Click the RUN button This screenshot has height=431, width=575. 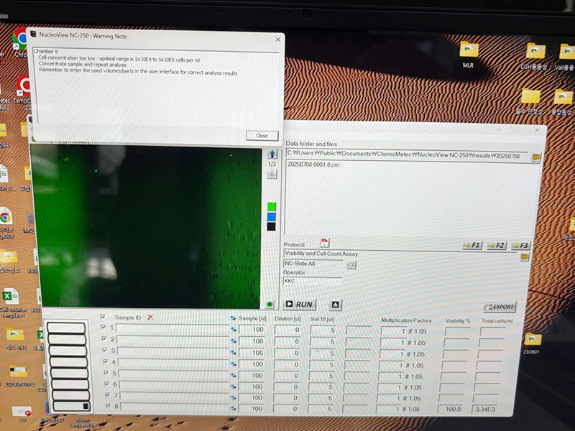pyautogui.click(x=300, y=305)
